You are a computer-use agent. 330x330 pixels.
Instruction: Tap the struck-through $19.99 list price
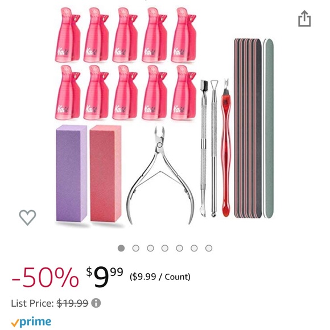click(73, 303)
